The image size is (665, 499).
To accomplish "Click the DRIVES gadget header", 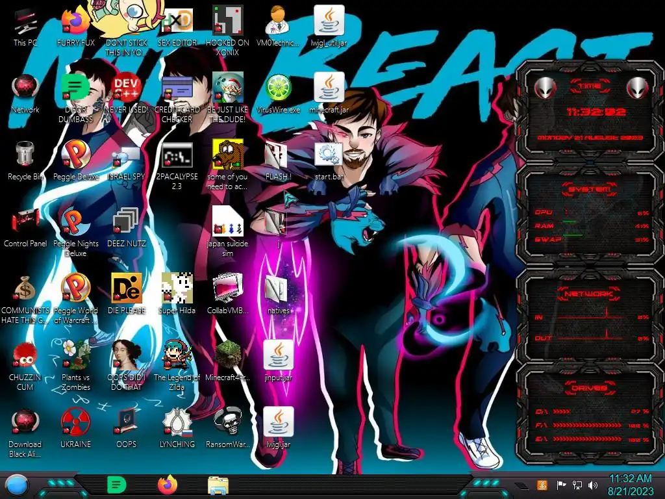I will tap(590, 387).
